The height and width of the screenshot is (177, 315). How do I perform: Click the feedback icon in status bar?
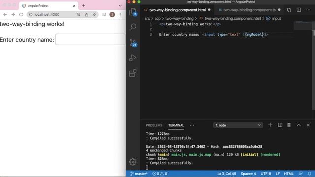pyautogui.click(x=301, y=174)
